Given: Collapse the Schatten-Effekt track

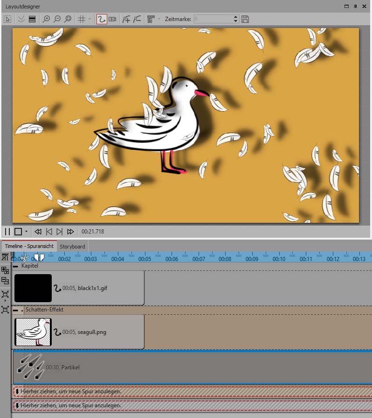Looking at the screenshot, I should pyautogui.click(x=16, y=310).
